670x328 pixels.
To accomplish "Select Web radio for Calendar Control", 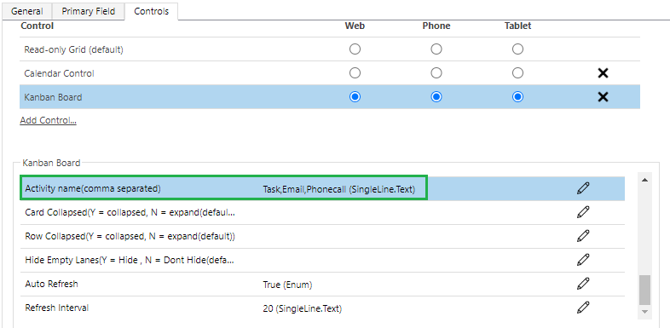I will [355, 73].
